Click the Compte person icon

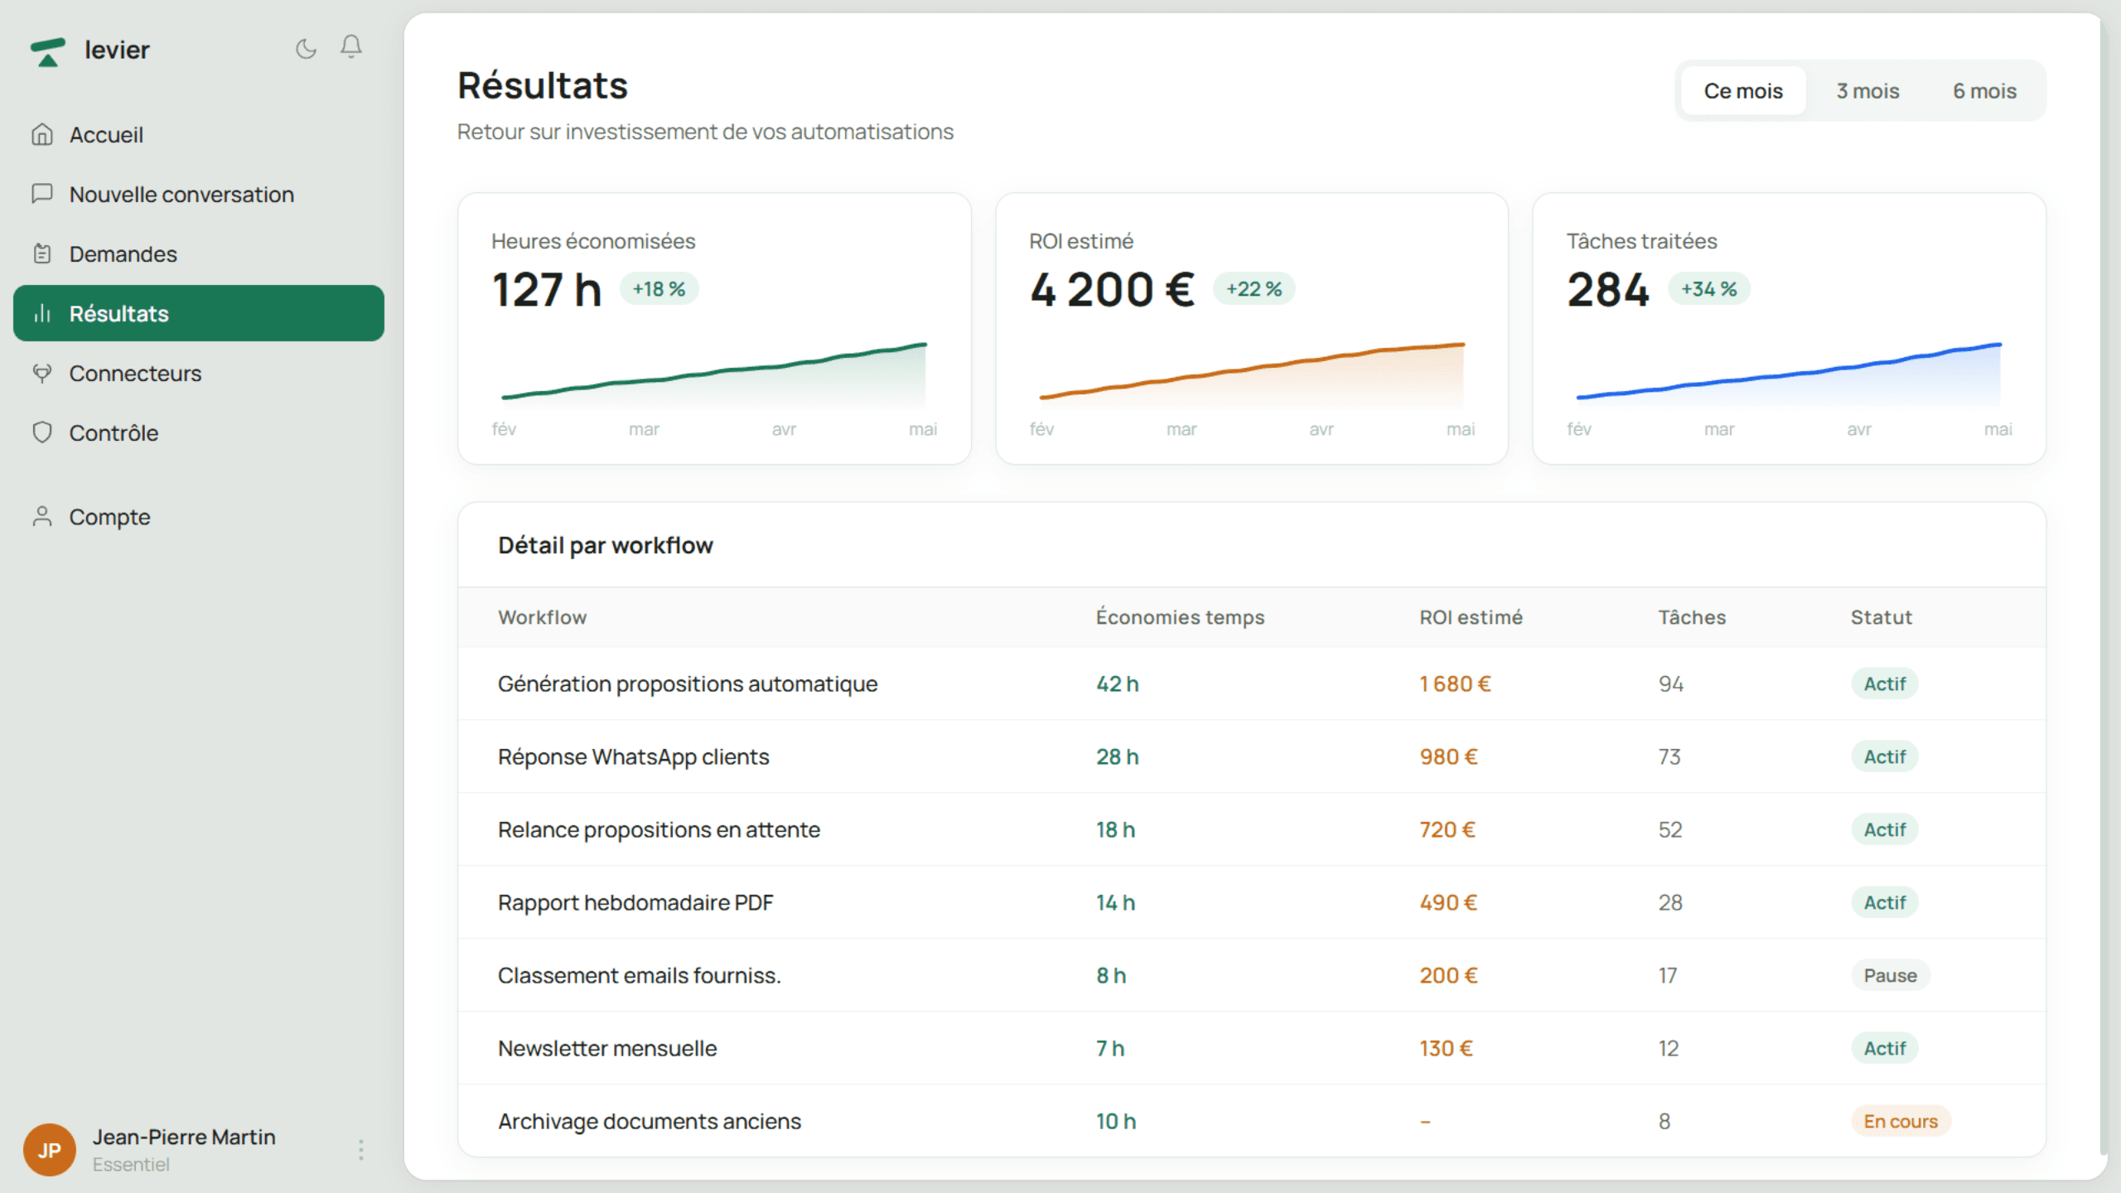[x=42, y=517]
